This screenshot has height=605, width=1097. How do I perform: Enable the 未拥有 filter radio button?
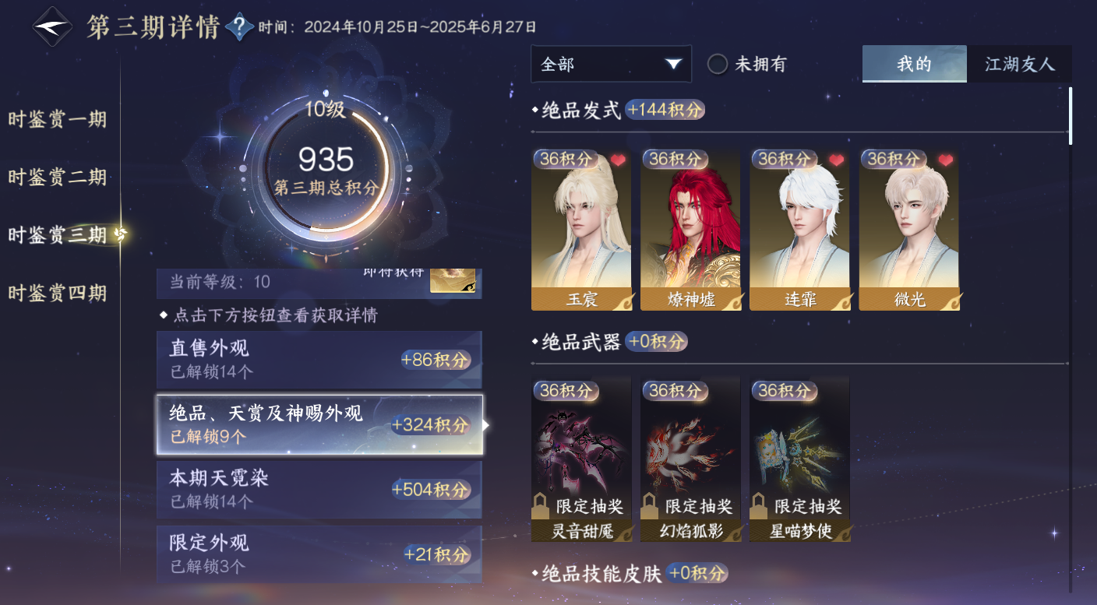pyautogui.click(x=718, y=64)
